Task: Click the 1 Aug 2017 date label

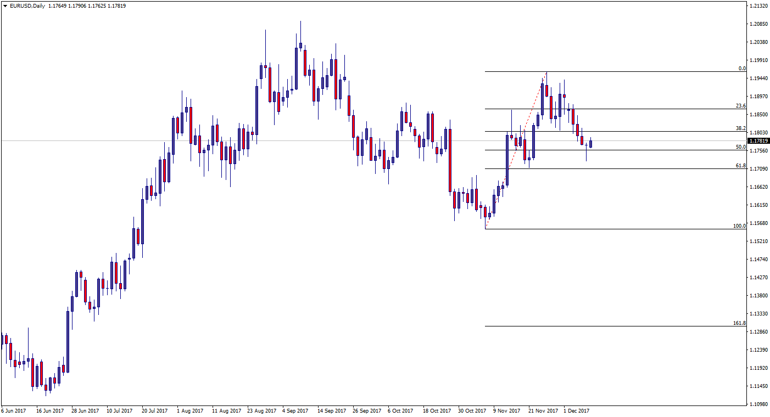Action: pos(190,410)
